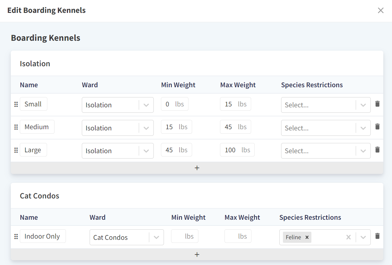Clear all species restrictions for Indoor Only
392x265 pixels.
tap(348, 237)
